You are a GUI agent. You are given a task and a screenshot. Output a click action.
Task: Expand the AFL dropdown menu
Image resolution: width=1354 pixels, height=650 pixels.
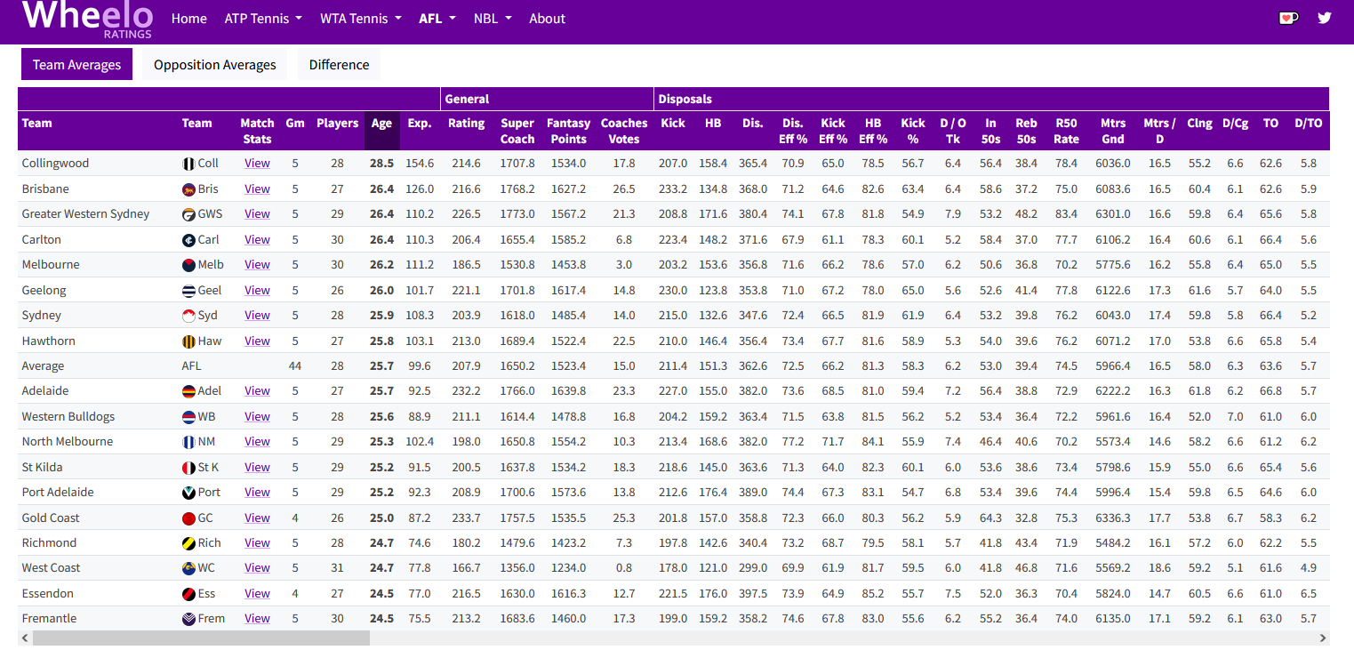point(437,19)
